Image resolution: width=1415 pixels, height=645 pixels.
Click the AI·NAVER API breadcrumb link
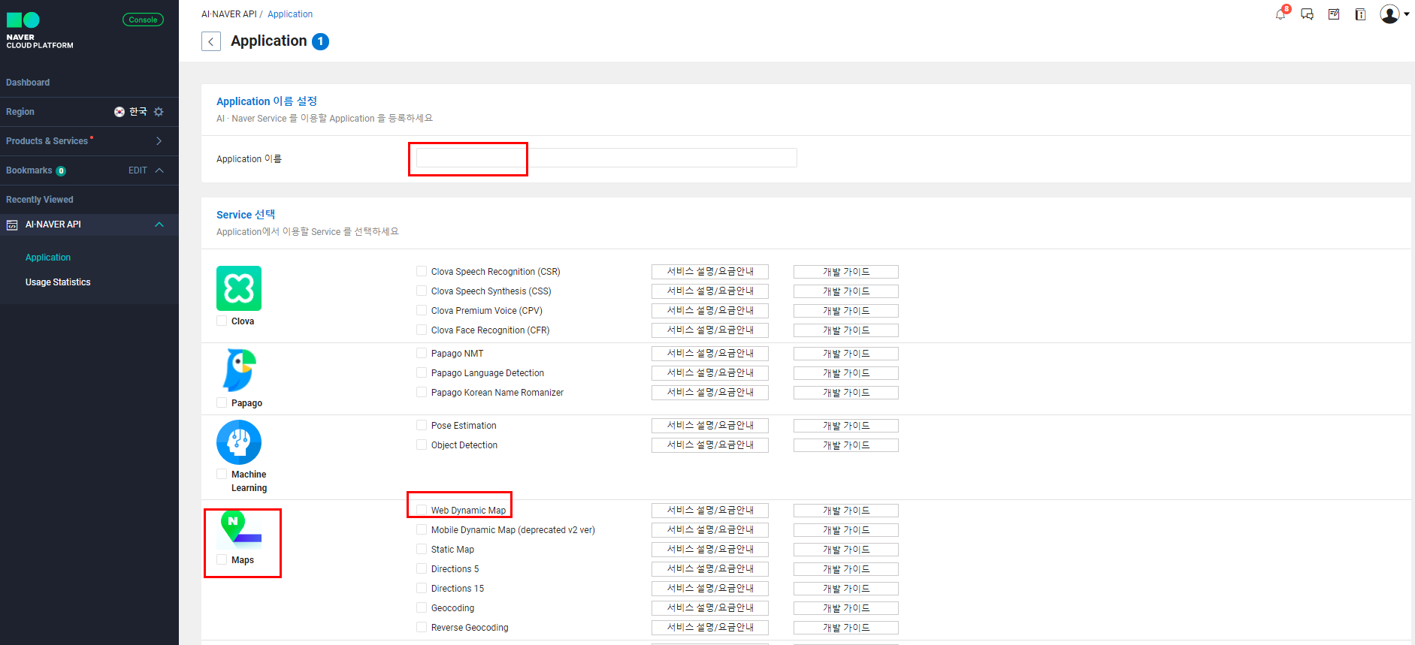[229, 14]
